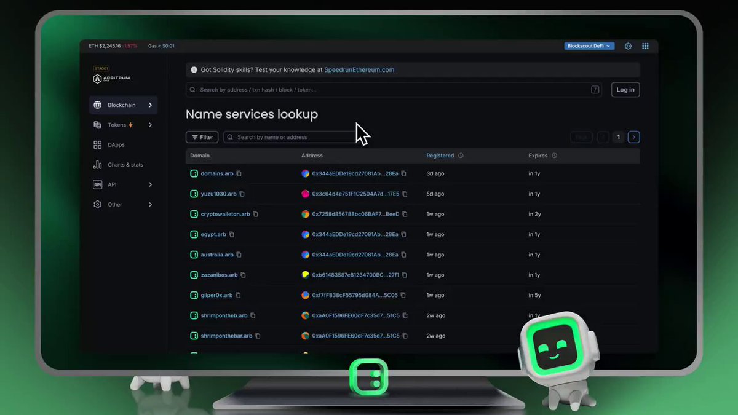This screenshot has height=415, width=738.
Task: Copy the cryptowalleton.arb name
Action: pyautogui.click(x=256, y=214)
